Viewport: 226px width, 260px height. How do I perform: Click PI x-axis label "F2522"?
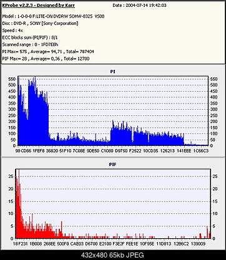(x=135, y=151)
